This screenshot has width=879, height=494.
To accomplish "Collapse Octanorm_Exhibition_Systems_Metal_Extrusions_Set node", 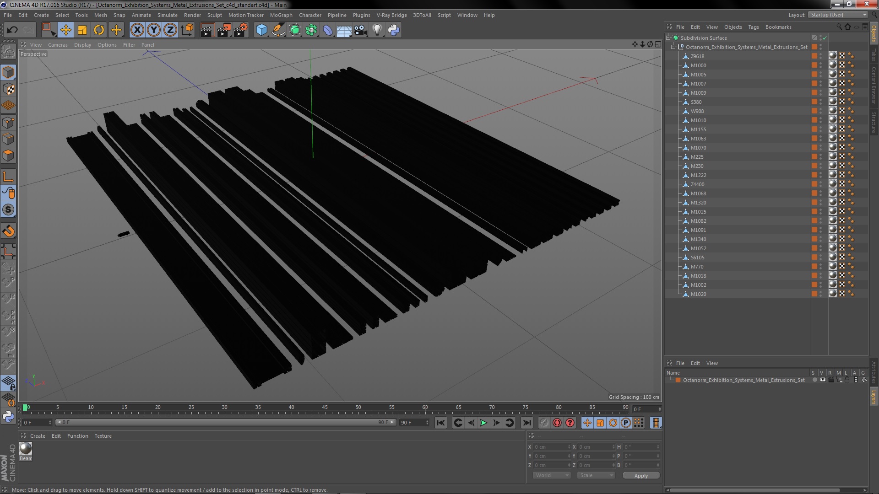I will coord(673,47).
